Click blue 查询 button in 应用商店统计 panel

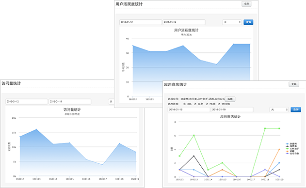point(296,110)
